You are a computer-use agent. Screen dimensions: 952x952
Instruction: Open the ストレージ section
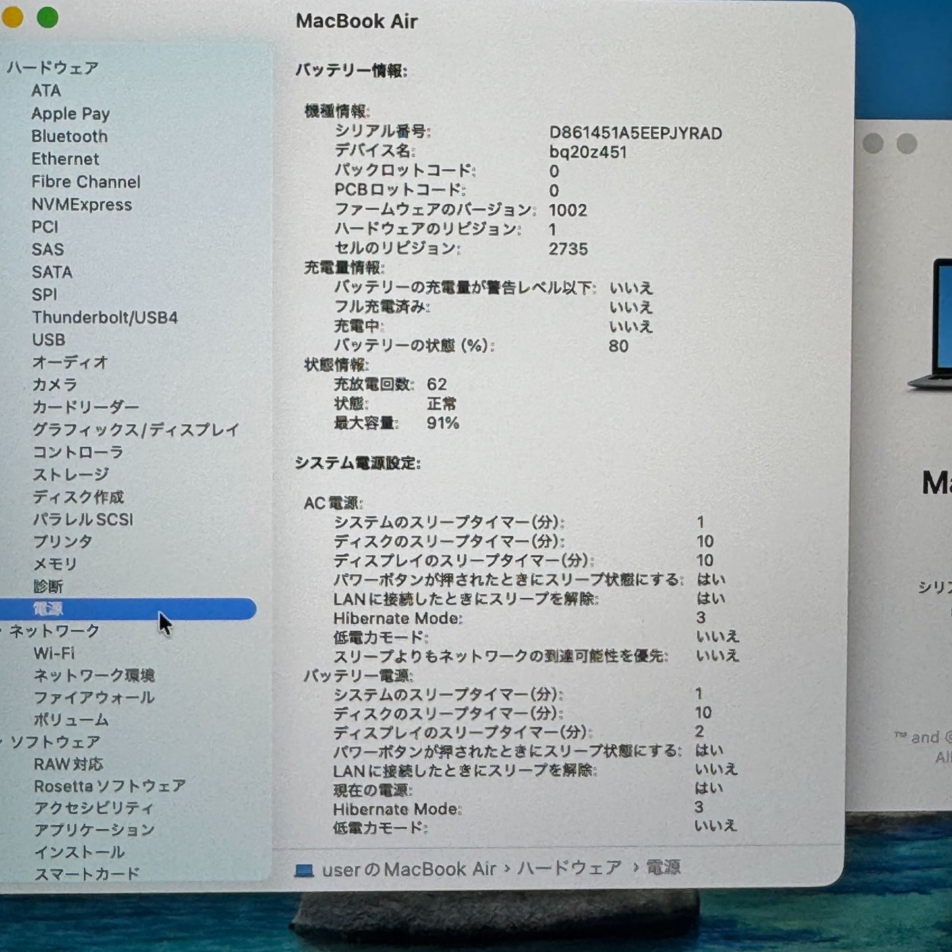coord(70,474)
